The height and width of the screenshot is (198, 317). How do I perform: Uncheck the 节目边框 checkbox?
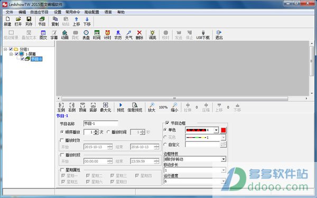[167, 123]
